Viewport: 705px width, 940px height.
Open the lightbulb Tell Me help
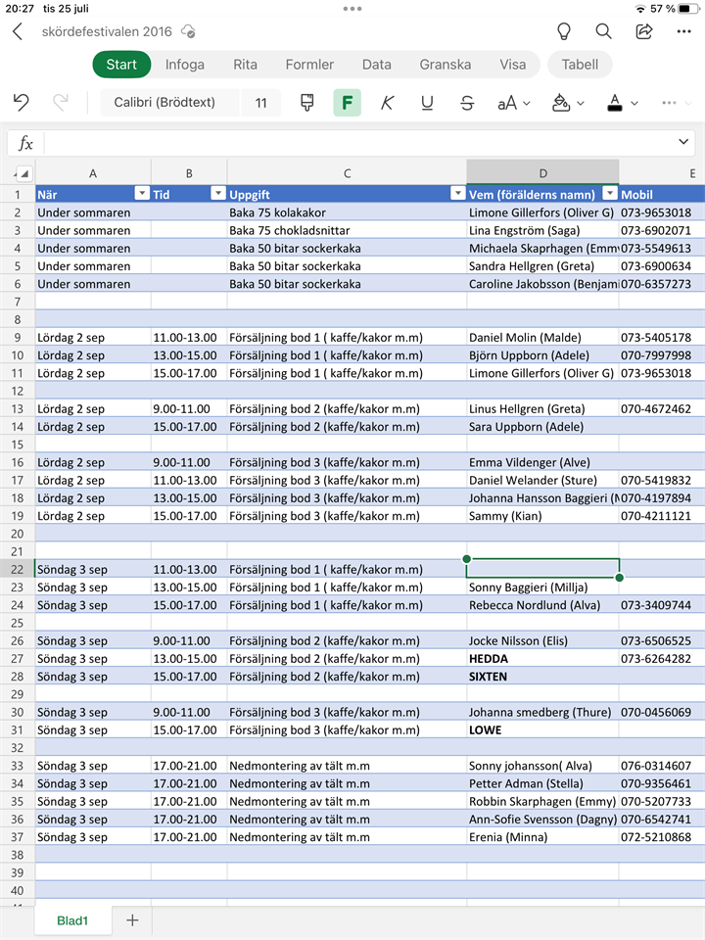[x=564, y=31]
